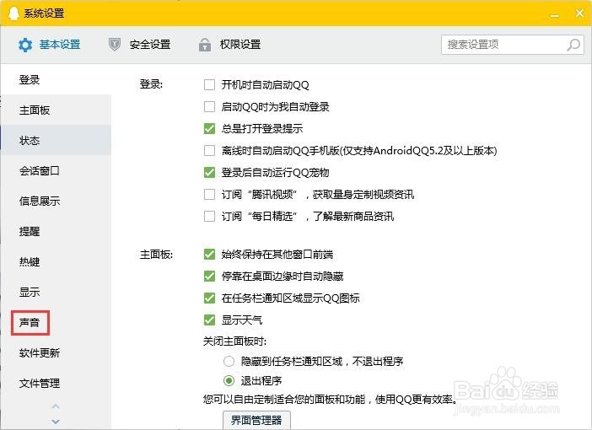Uncheck 在任务栏通知区域显示QQ图标
The height and width of the screenshot is (430, 592).
pos(209,298)
